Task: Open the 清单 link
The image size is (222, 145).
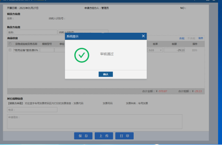Action: click(200, 38)
